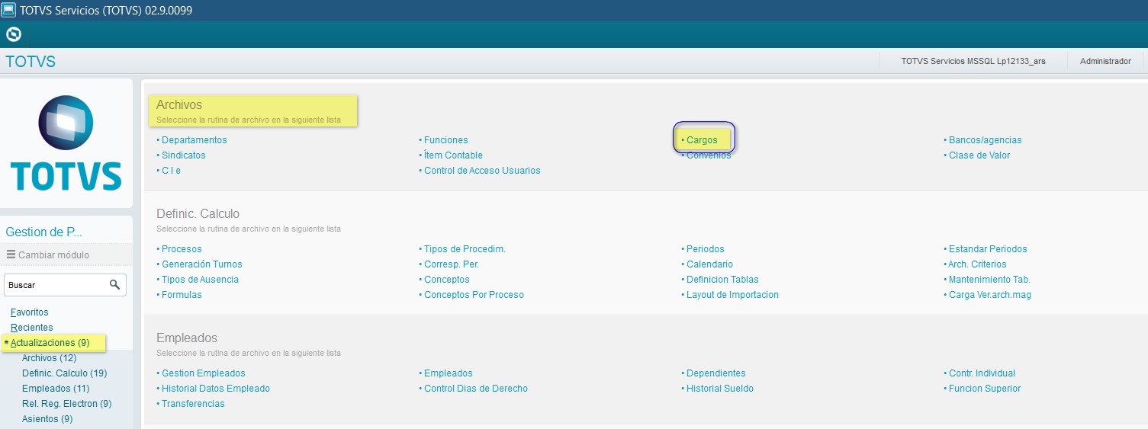1148x429 pixels.
Task: Click the Archivos section heading
Action: click(x=179, y=104)
